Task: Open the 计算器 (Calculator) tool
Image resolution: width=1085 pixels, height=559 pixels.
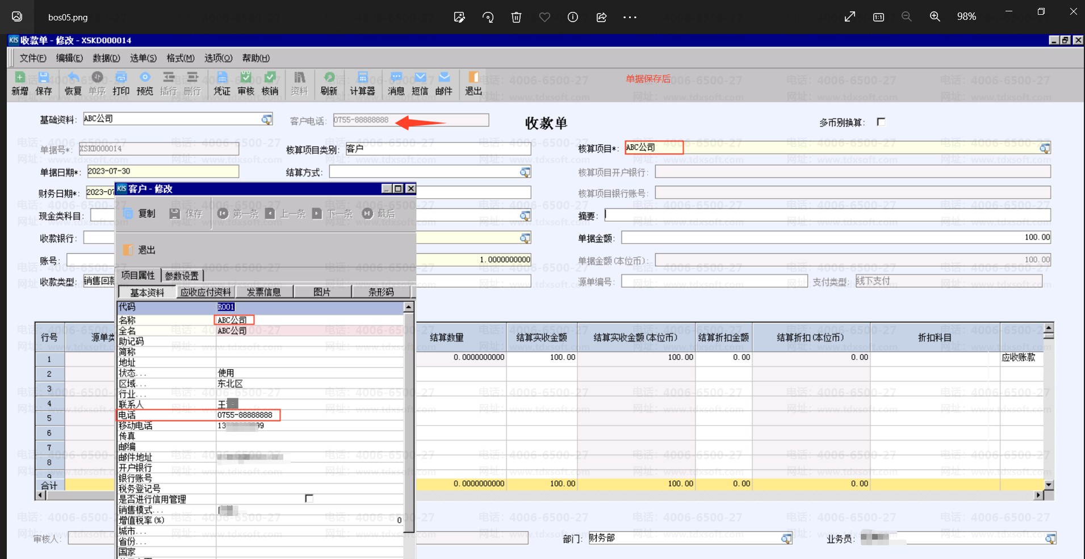Action: pyautogui.click(x=362, y=83)
